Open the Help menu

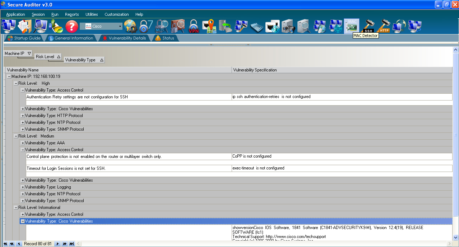pyautogui.click(x=139, y=14)
